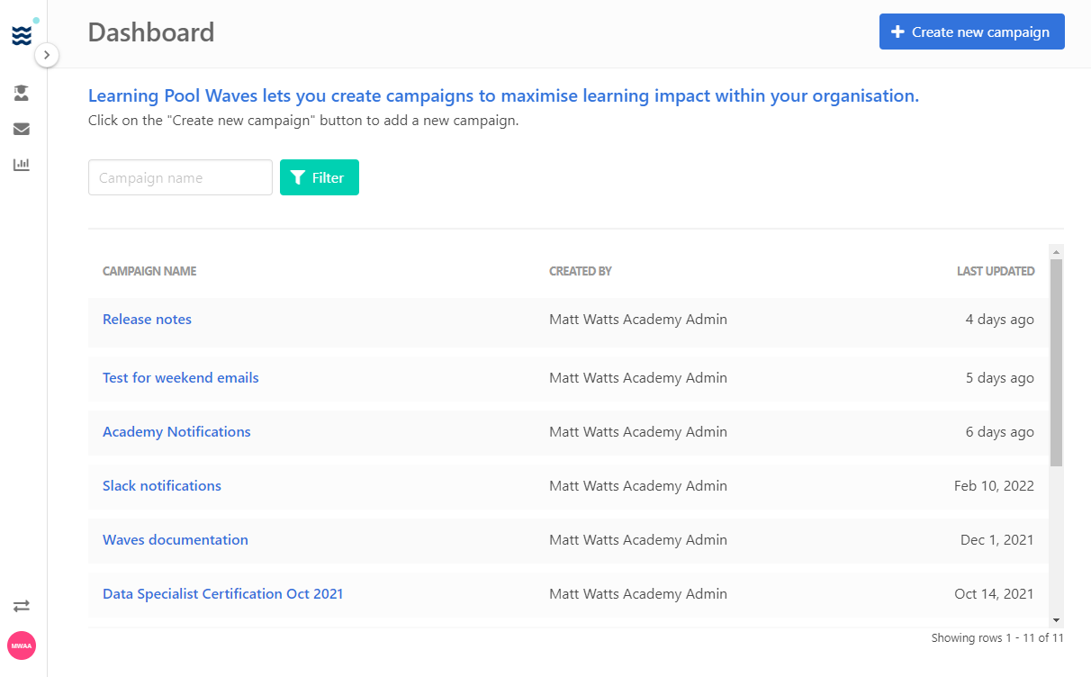The width and height of the screenshot is (1091, 677).
Task: Click the table scrollbar up arrow
Action: pos(1057,251)
